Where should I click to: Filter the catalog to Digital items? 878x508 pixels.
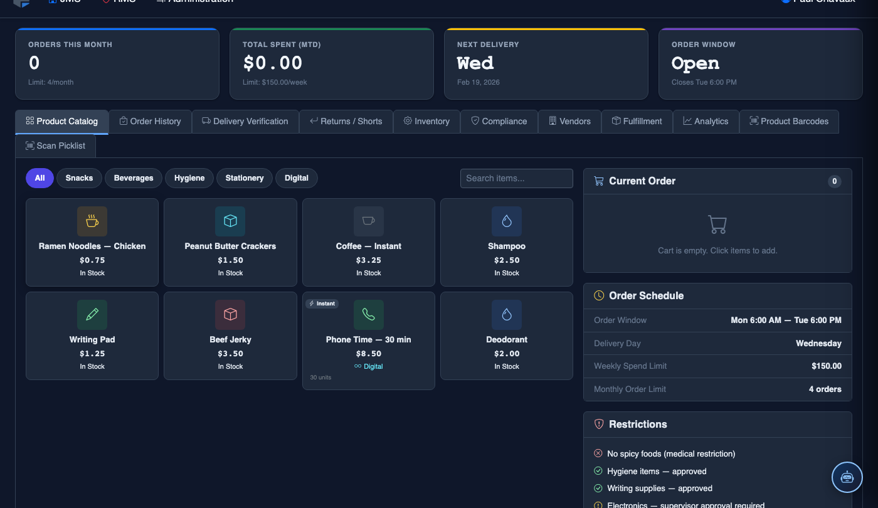coord(297,178)
